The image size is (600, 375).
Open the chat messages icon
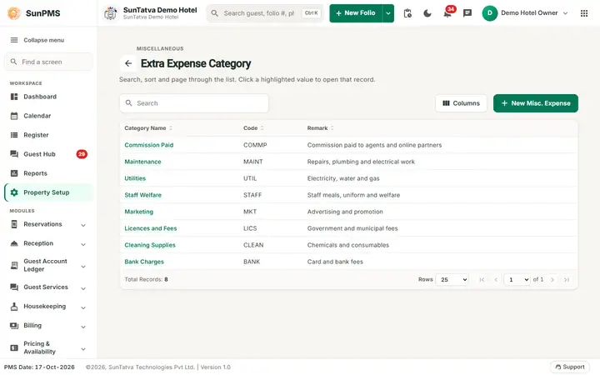pos(467,13)
